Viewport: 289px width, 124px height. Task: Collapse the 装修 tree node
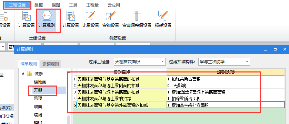coord(23,74)
